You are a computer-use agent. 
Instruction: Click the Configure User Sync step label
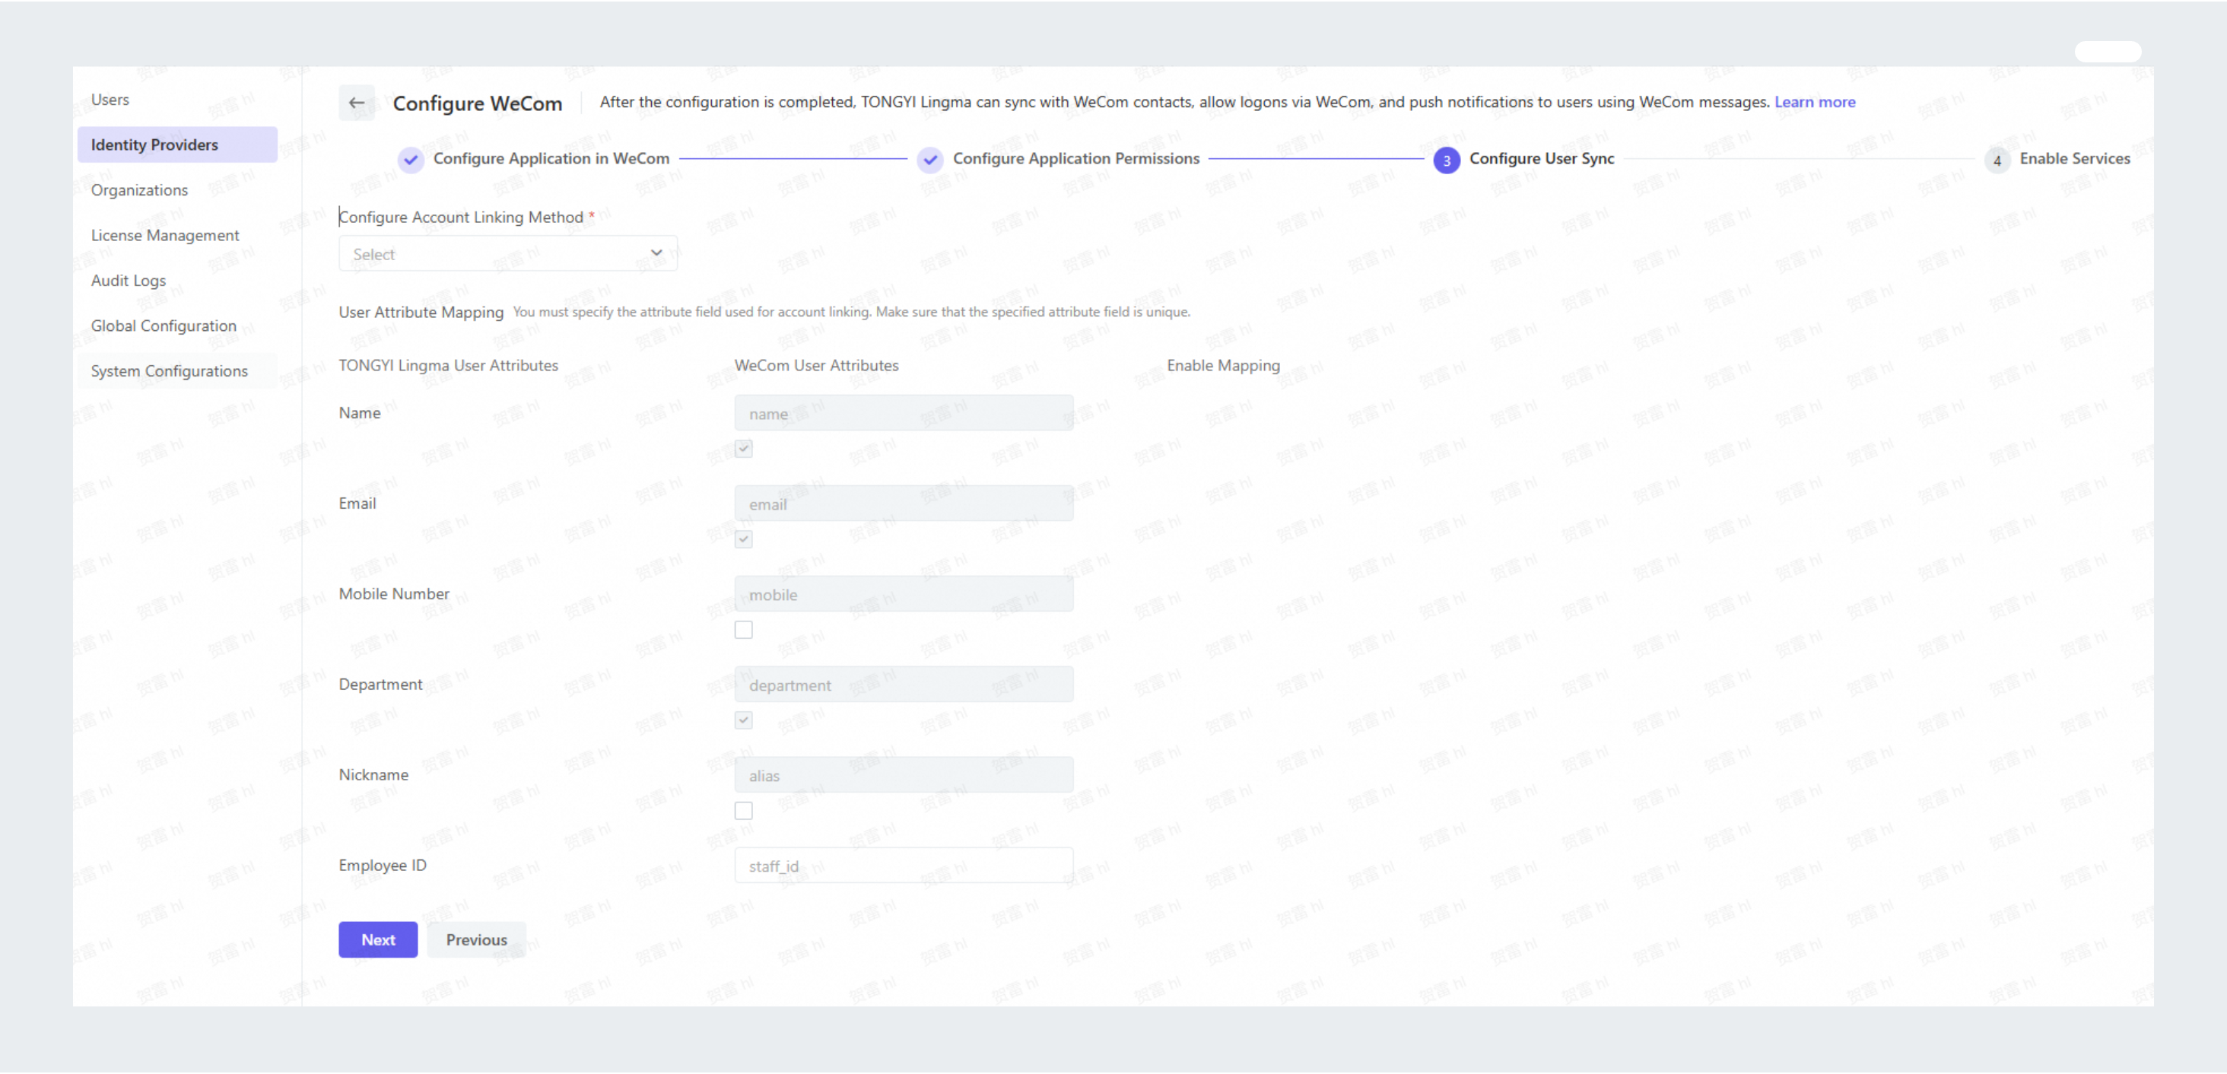(x=1542, y=159)
